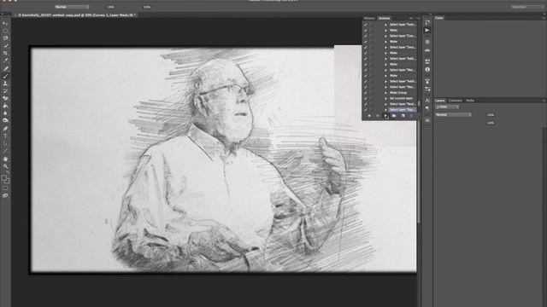Select the Eyedropper tool

coord(5,61)
